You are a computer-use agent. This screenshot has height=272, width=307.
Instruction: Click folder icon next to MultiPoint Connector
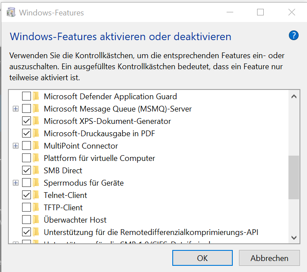click(x=36, y=145)
